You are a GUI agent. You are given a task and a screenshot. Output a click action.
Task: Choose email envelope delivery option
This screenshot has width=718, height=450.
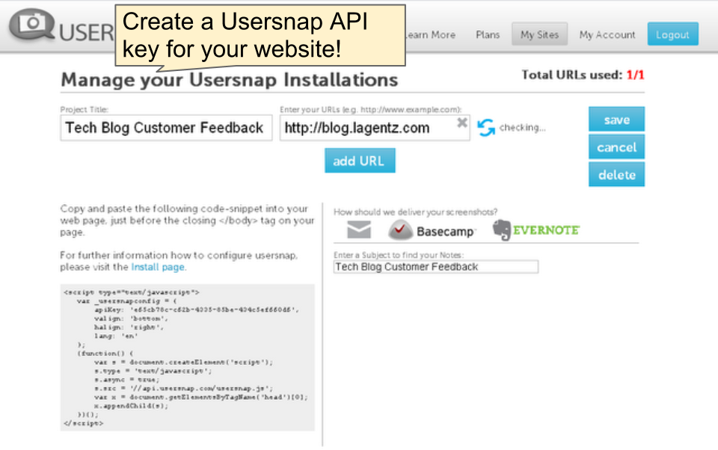(x=359, y=229)
